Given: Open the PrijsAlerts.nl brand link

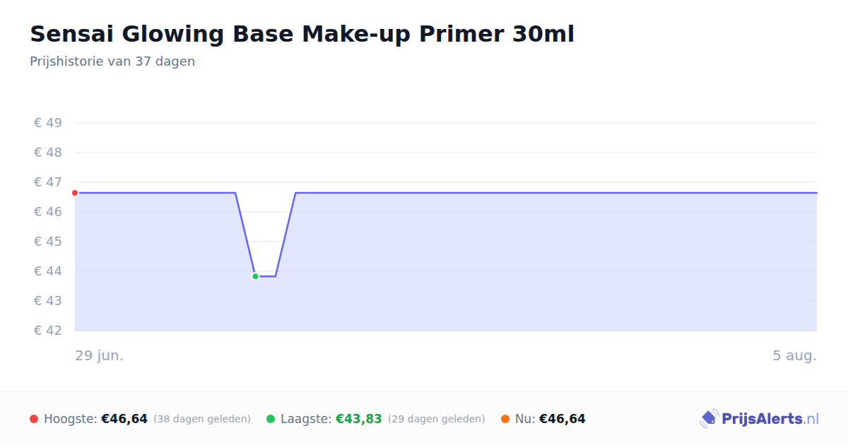Looking at the screenshot, I should pyautogui.click(x=760, y=419).
